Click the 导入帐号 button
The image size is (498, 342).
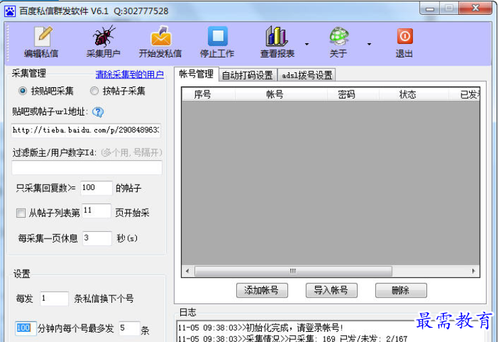tap(331, 290)
